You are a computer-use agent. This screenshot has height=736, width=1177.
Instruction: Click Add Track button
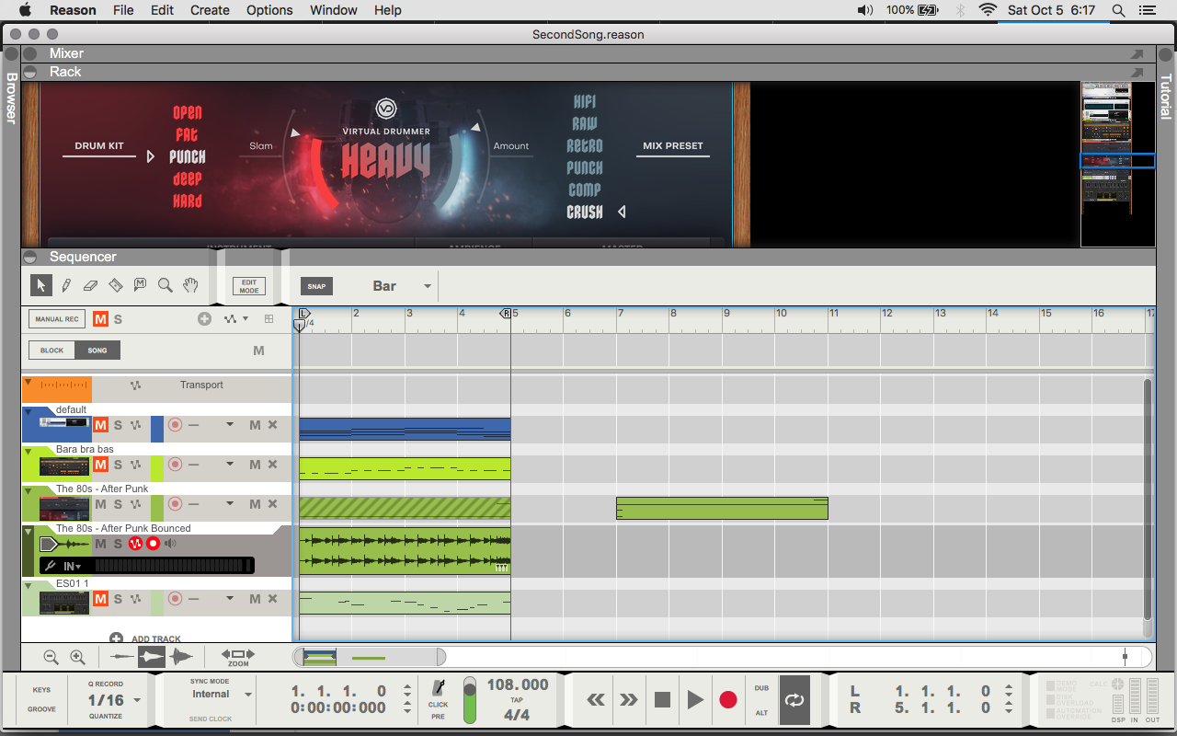(145, 638)
